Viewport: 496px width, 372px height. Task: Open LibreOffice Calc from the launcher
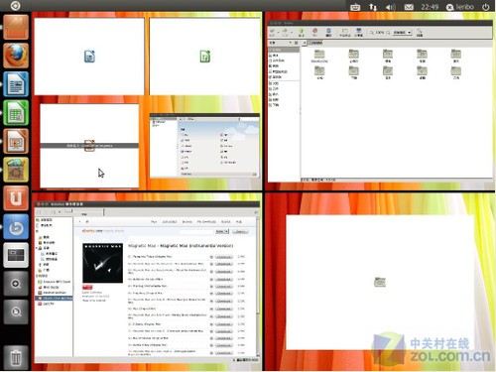[16, 113]
